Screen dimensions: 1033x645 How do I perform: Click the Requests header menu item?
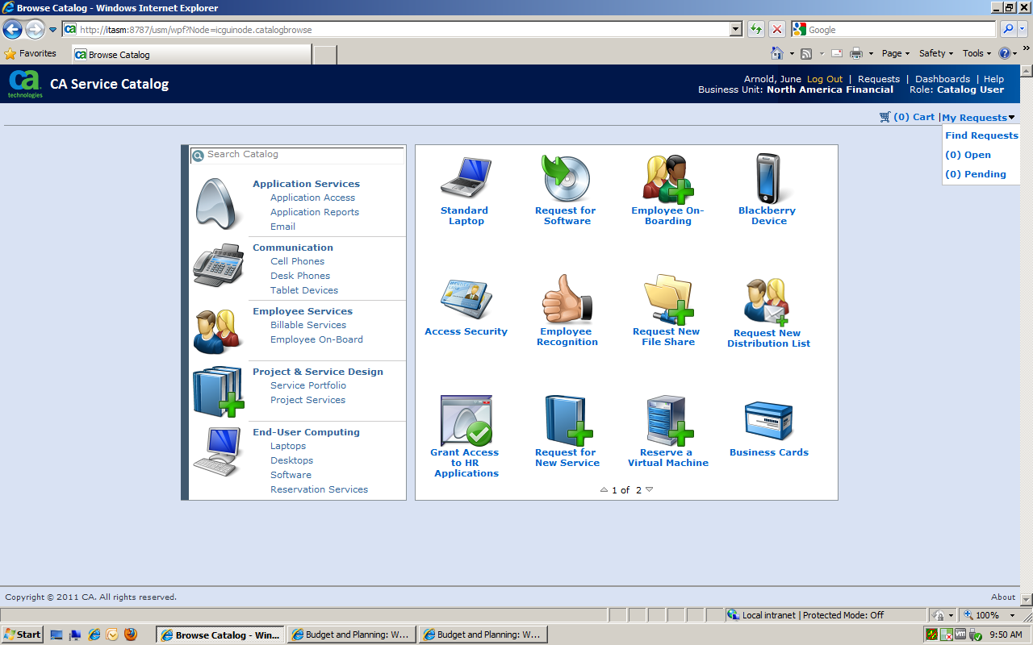(879, 79)
